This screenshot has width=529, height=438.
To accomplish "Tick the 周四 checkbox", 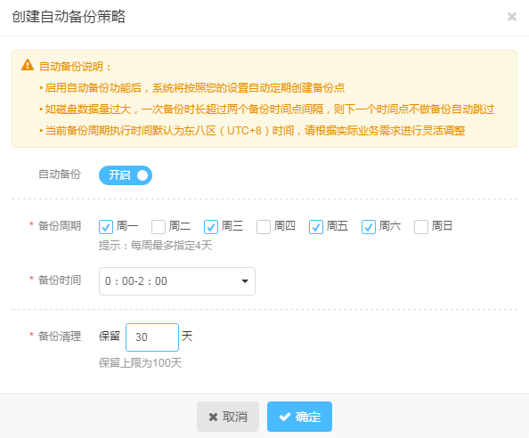I will [x=264, y=227].
